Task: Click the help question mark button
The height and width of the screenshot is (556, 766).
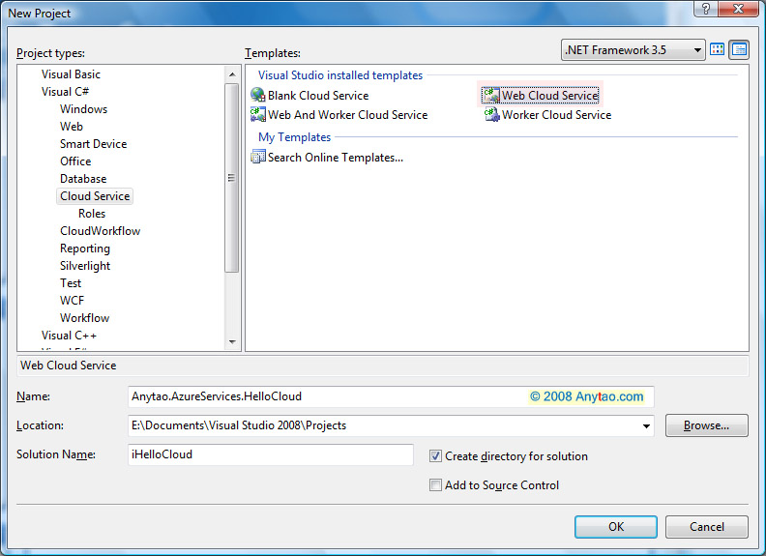Action: (x=705, y=9)
